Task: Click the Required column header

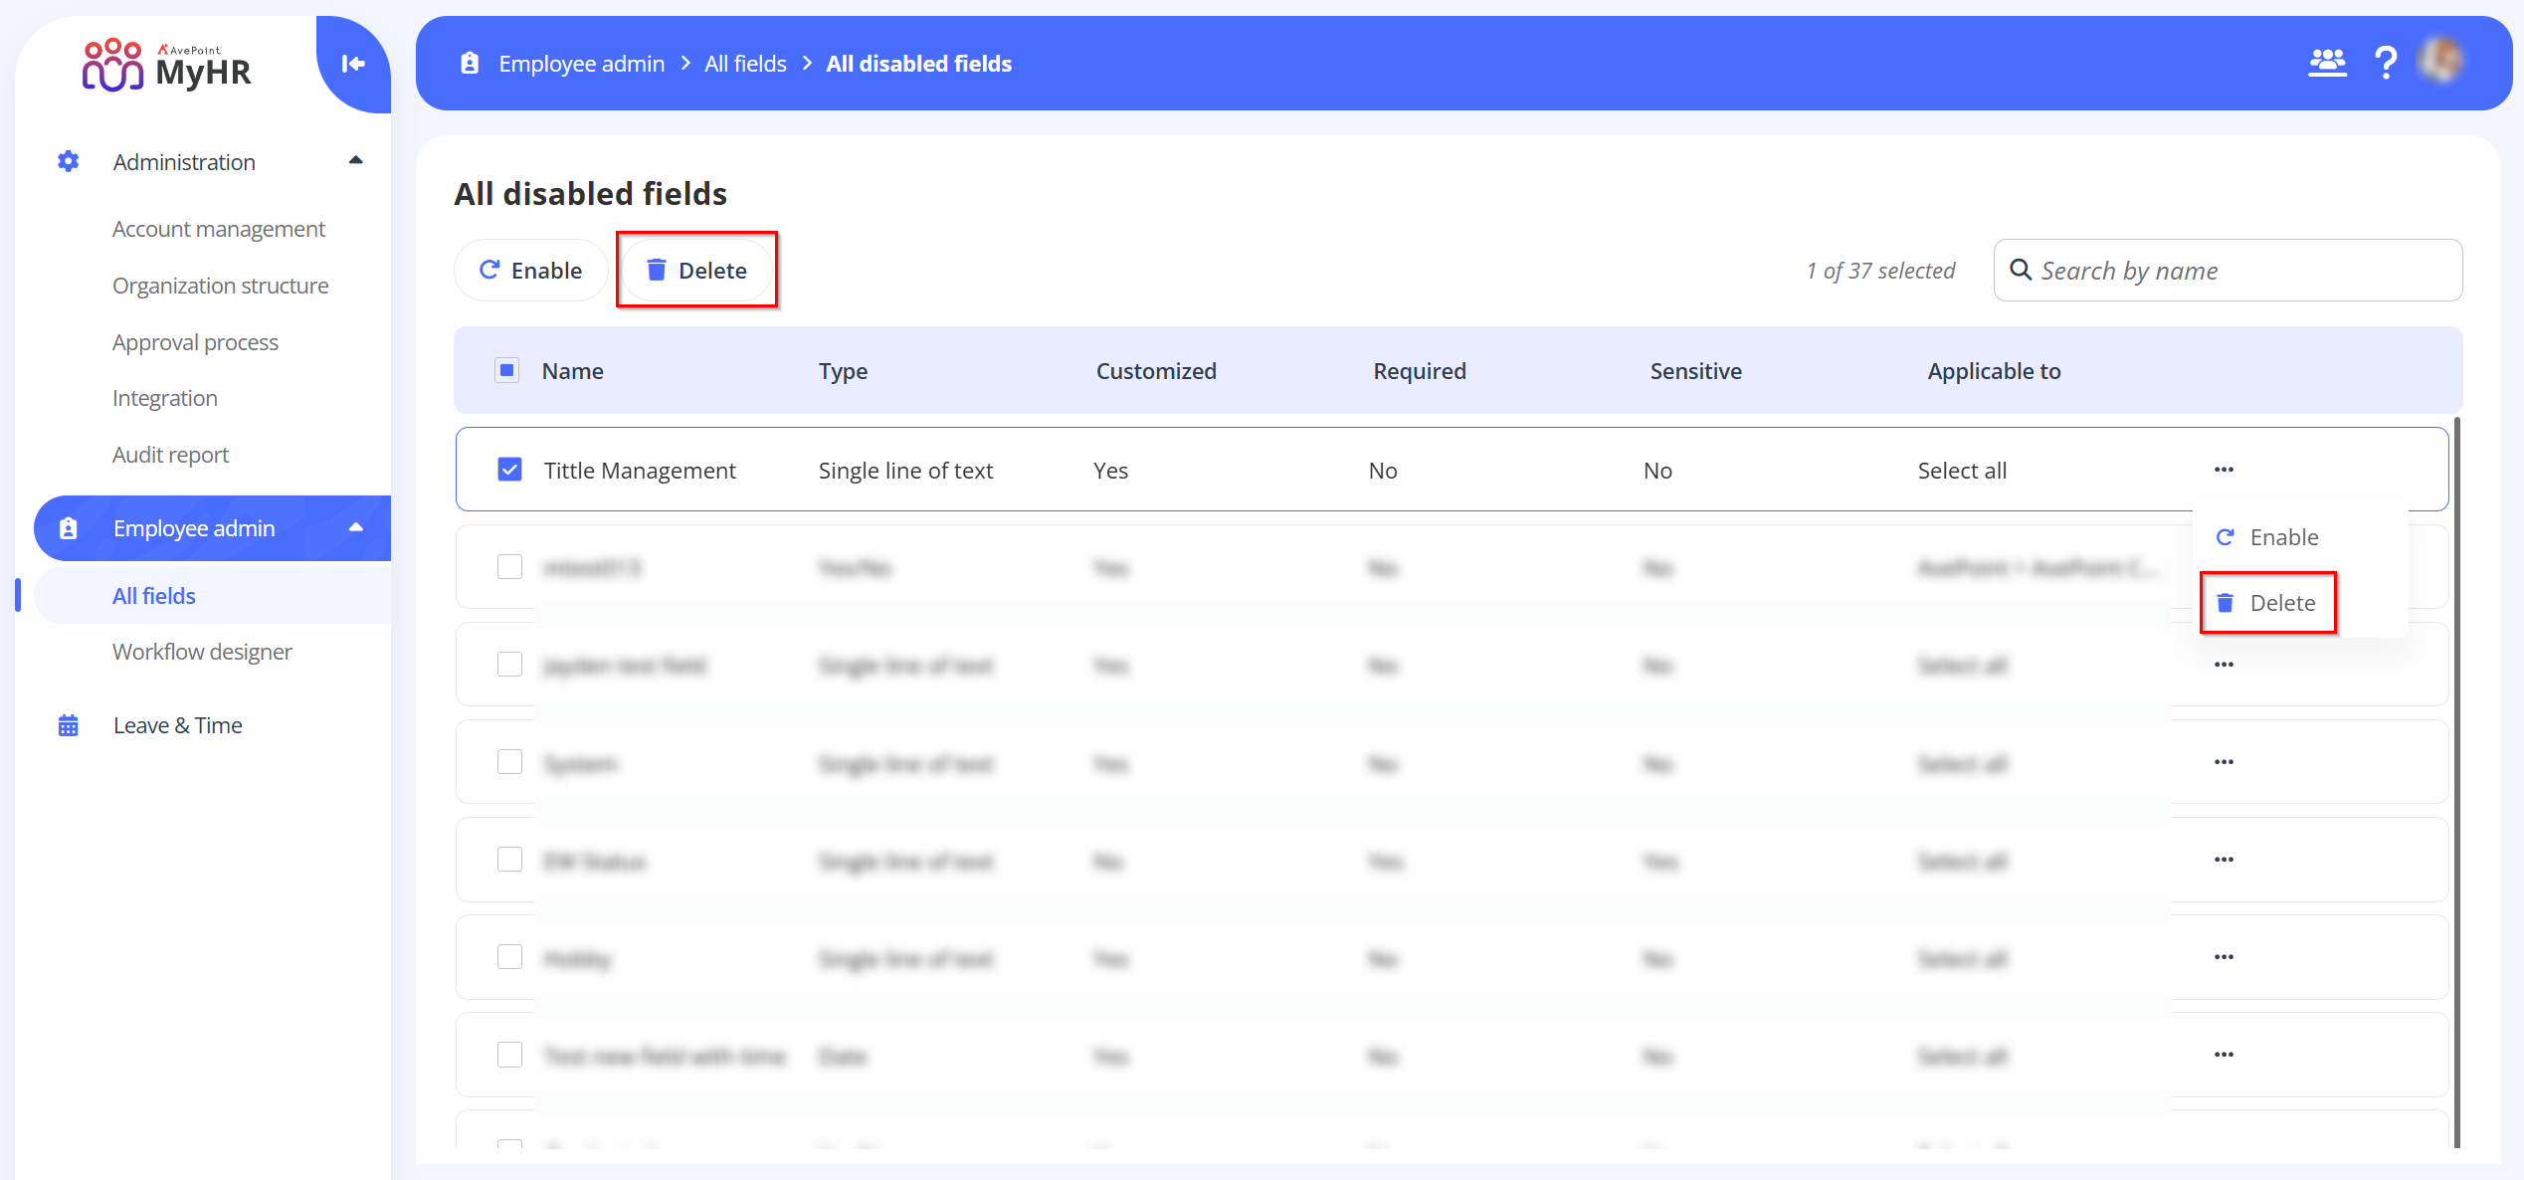Action: coord(1420,371)
